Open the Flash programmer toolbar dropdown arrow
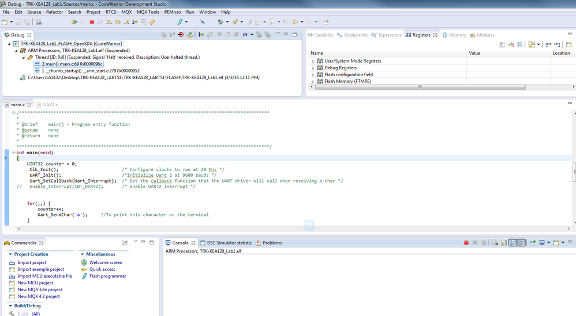The image size is (576, 316). coord(186,22)
